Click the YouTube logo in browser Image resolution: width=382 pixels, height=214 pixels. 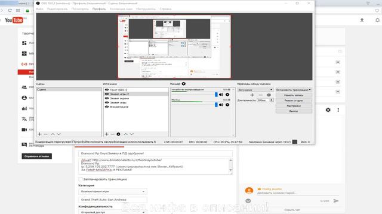14,20
